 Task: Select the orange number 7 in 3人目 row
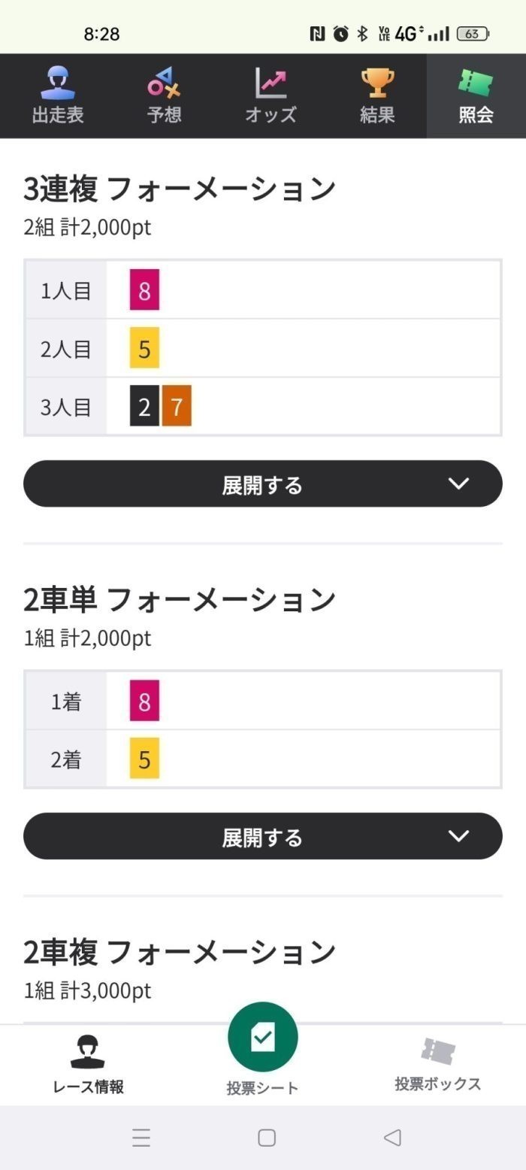tap(177, 407)
